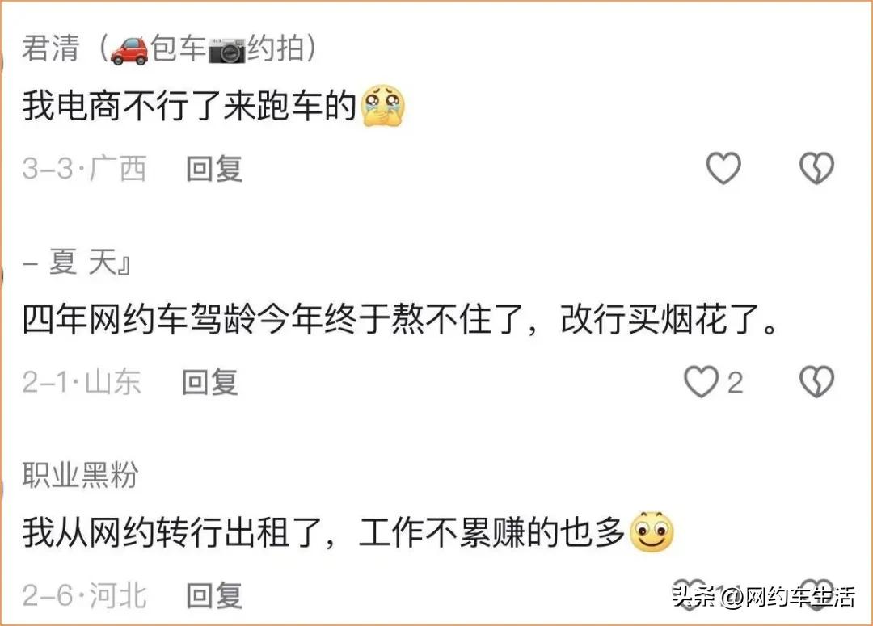Image resolution: width=873 pixels, height=626 pixels.
Task: Click the broken-heart dislike on 夏天's comment
Action: [818, 383]
